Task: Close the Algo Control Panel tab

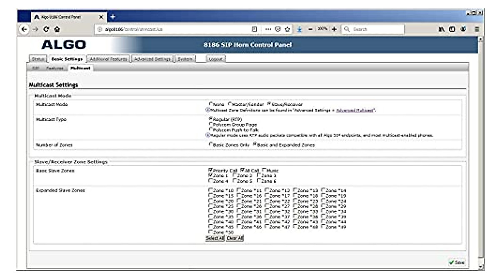Action: [x=100, y=17]
